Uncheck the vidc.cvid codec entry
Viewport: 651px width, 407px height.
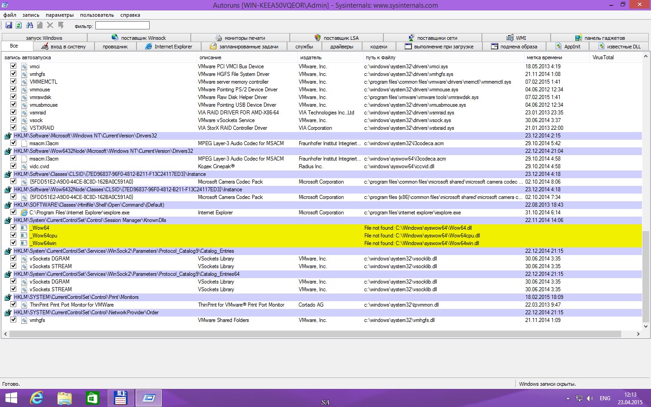click(x=13, y=166)
